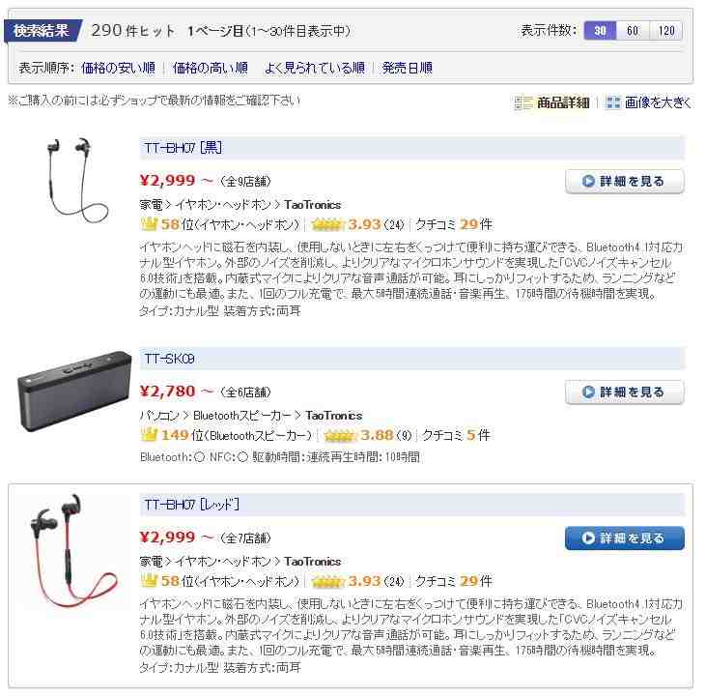This screenshot has height=697, width=706.
Task: Sort by 発売日順
Action: (407, 68)
